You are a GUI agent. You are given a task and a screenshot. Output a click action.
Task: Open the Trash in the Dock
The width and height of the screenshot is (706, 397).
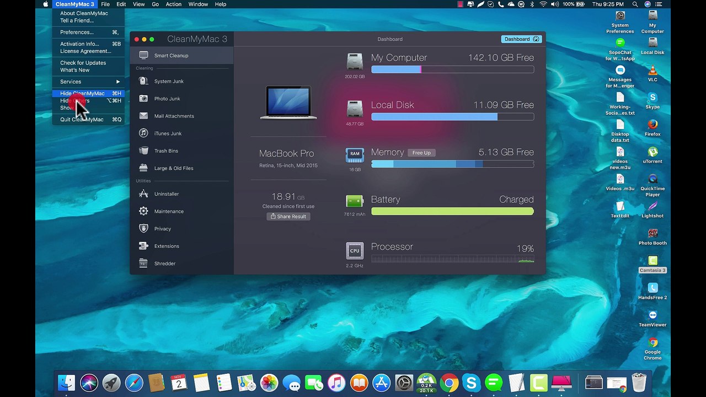click(639, 382)
